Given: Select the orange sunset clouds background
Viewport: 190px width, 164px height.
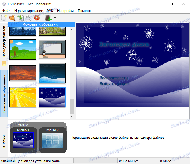Looking at the screenshot, I should pos(23,73).
